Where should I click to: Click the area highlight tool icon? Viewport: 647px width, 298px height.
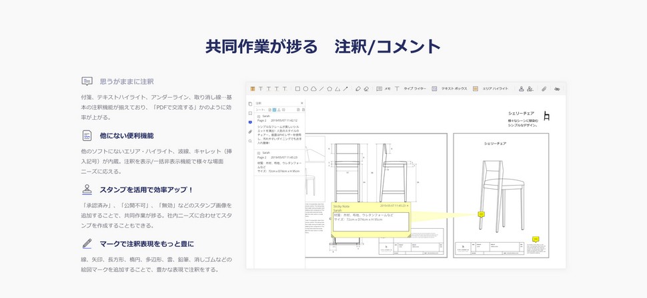click(x=476, y=88)
